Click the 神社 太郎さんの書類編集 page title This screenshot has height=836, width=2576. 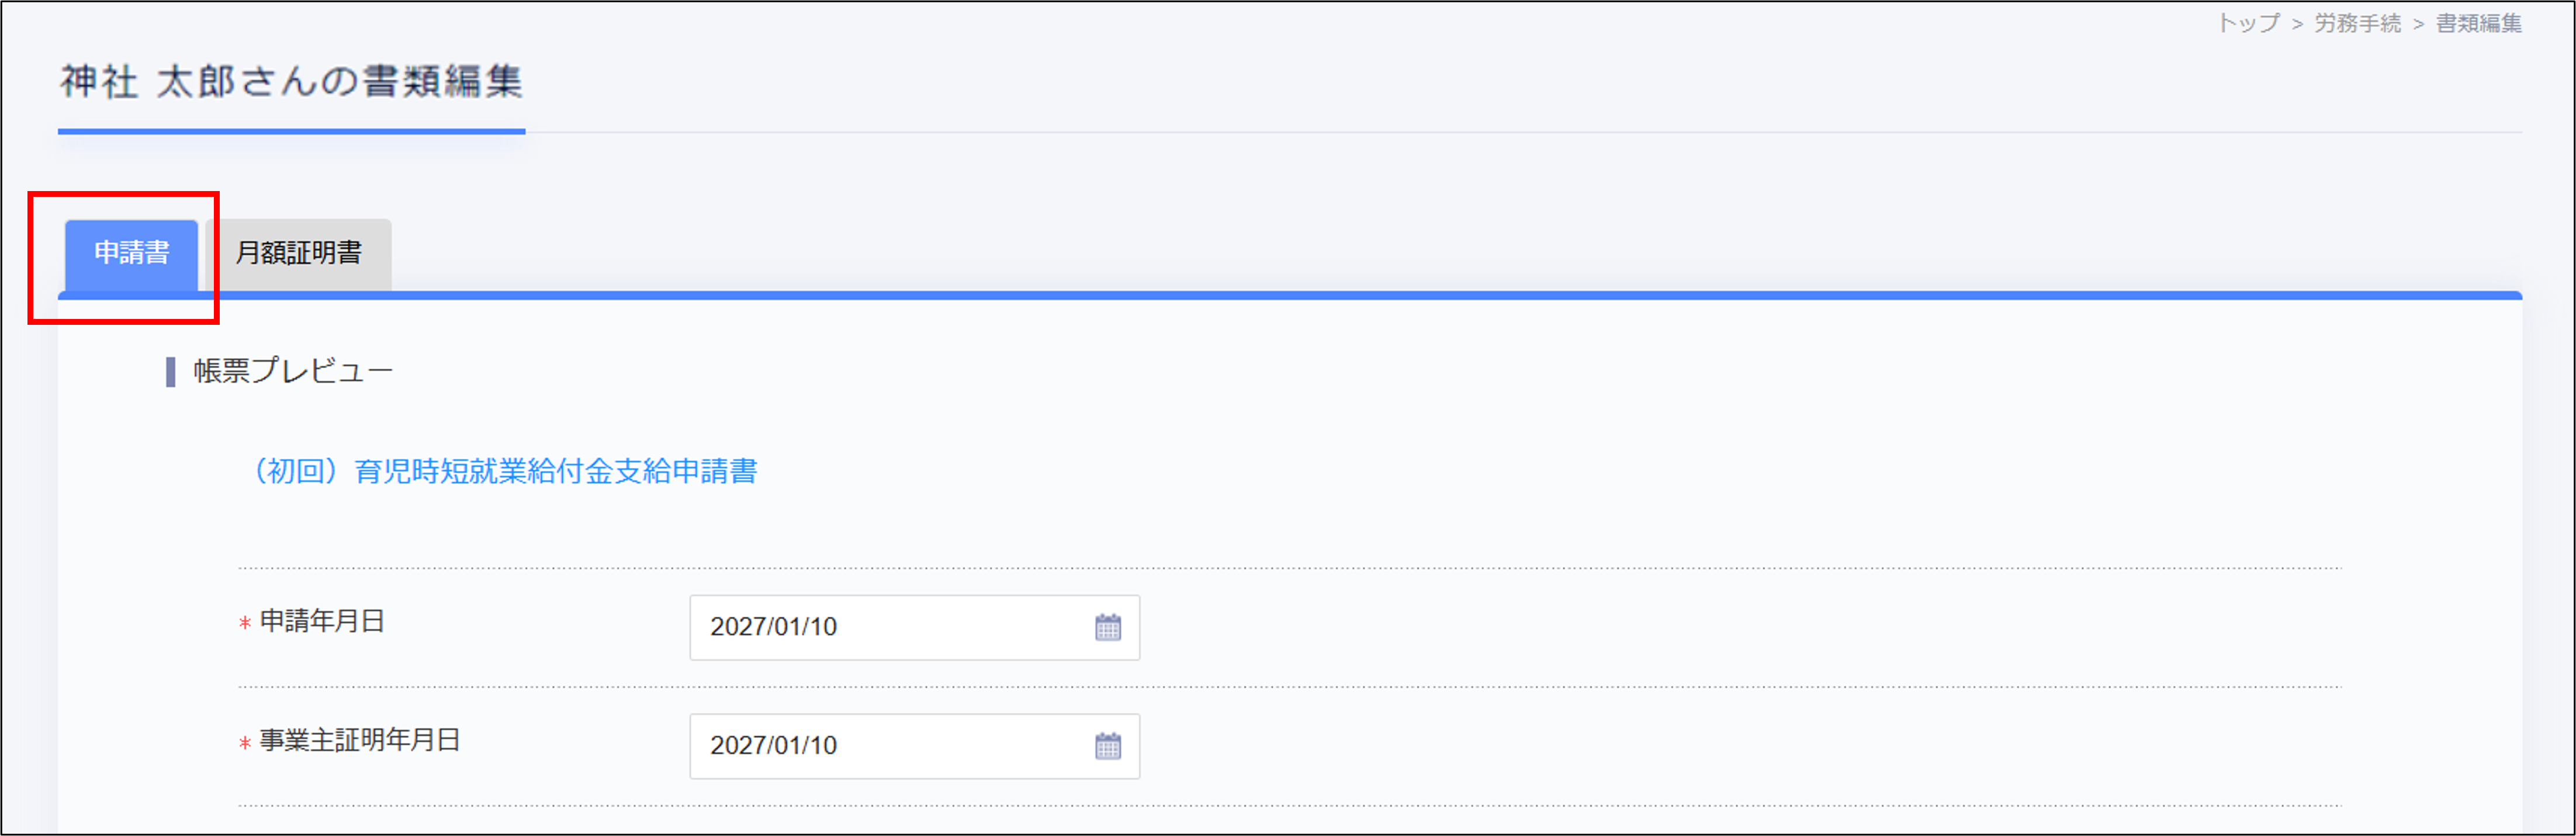(291, 81)
